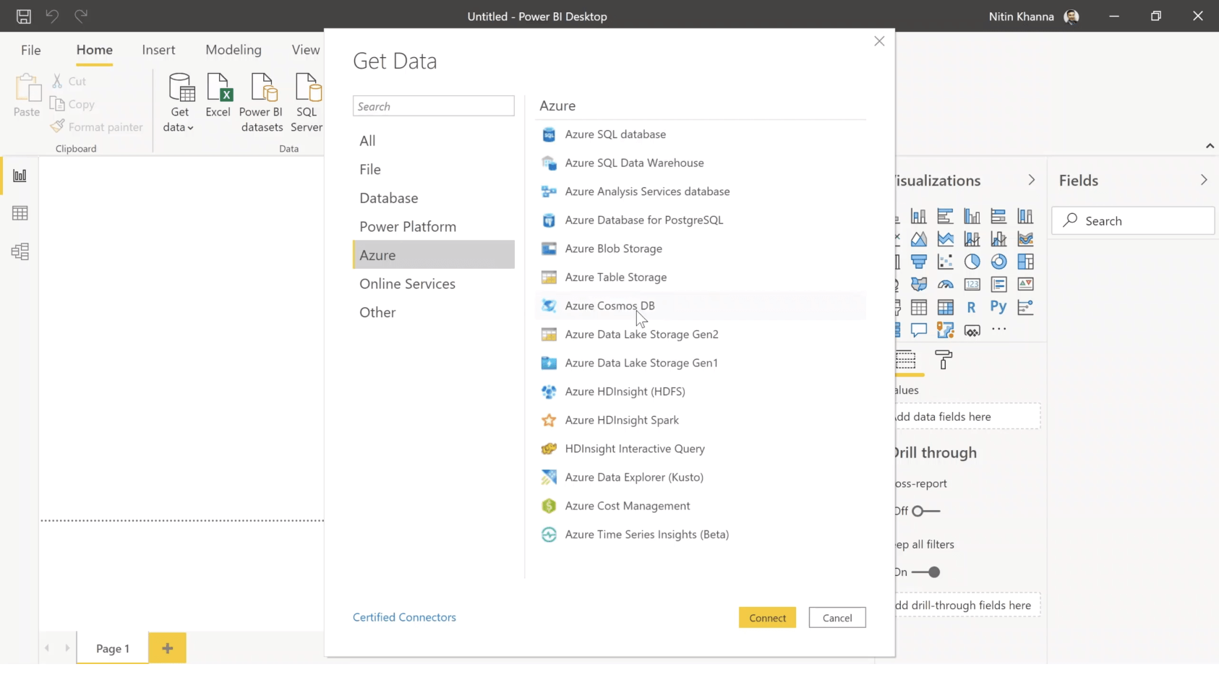Select the Power Apps visual
The width and height of the screenshot is (1219, 685).
tap(972, 330)
